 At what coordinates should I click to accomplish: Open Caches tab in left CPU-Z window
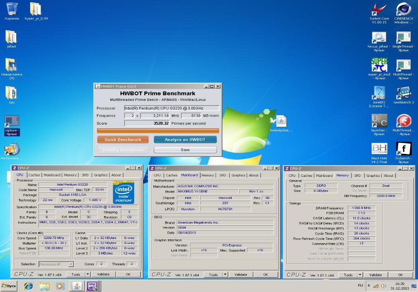point(34,175)
